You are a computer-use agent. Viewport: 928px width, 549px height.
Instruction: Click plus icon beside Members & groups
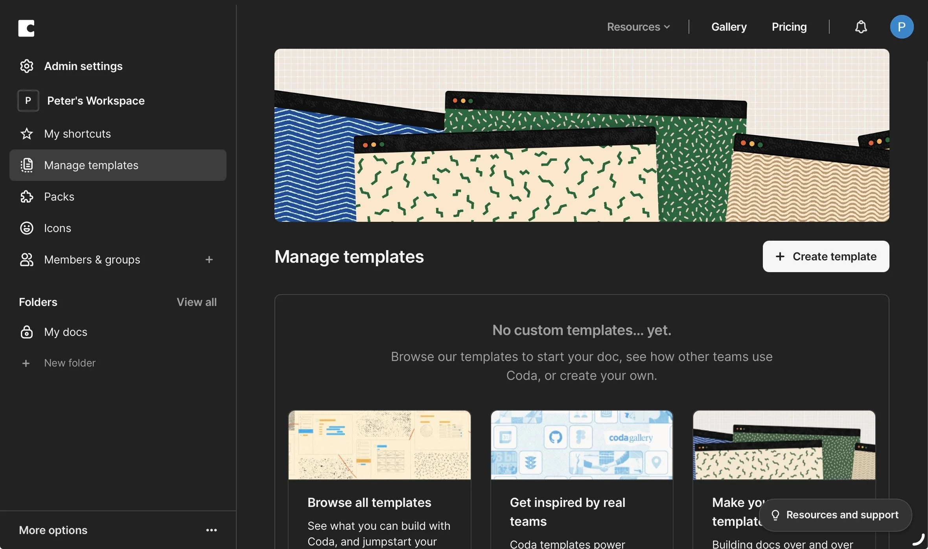[209, 260]
